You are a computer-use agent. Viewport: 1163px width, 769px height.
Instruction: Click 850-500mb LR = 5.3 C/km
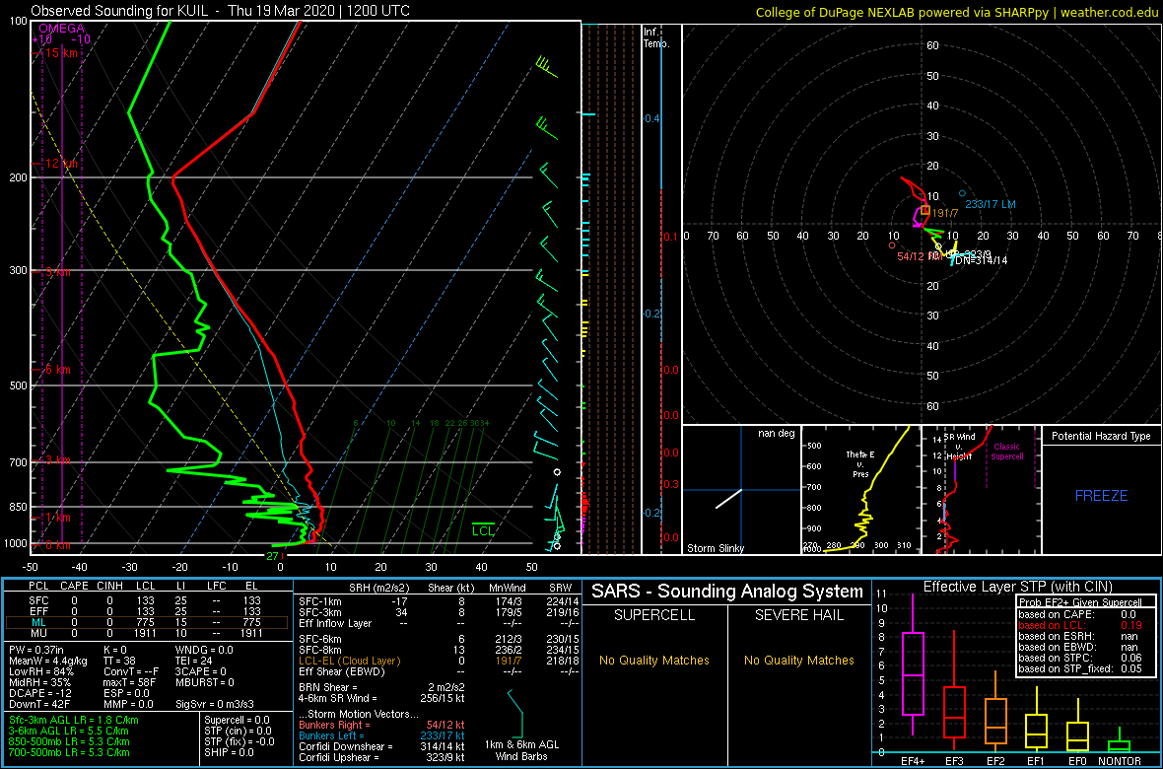[69, 741]
